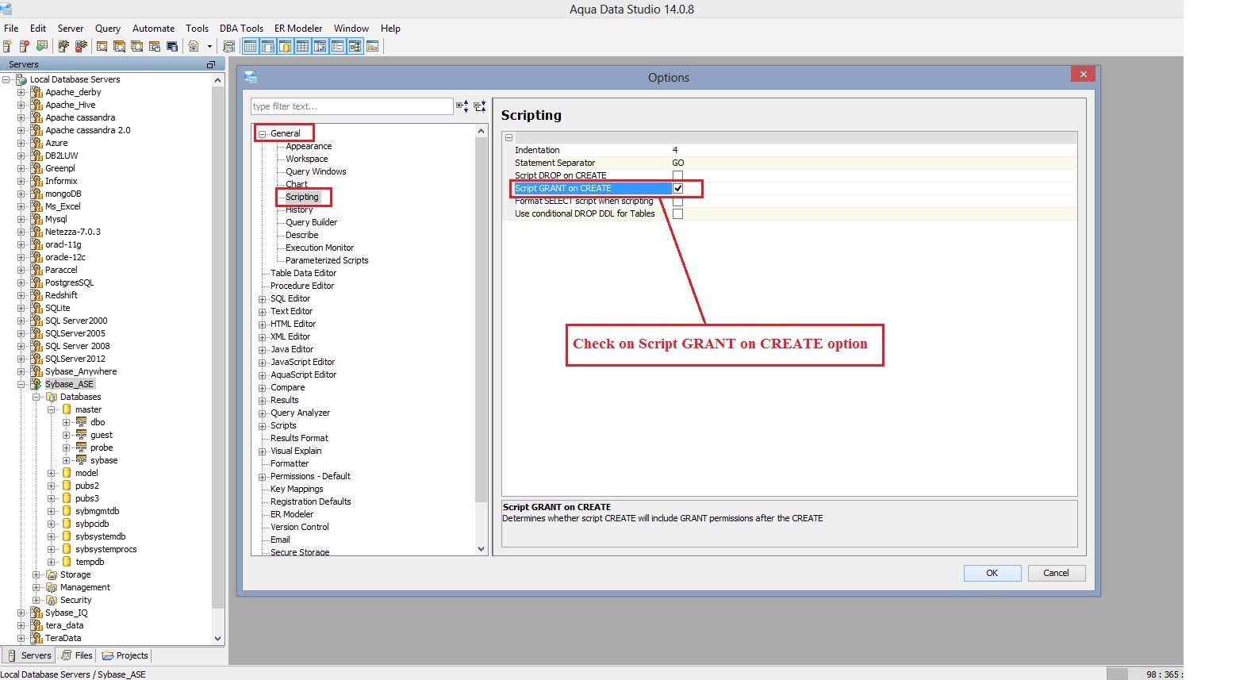Image resolution: width=1251 pixels, height=680 pixels.
Task: Collapse the Sybase_ASE server node
Action: tap(21, 385)
